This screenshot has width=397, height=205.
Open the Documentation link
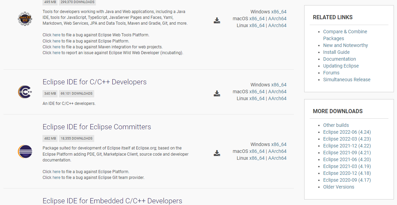coord(339,59)
